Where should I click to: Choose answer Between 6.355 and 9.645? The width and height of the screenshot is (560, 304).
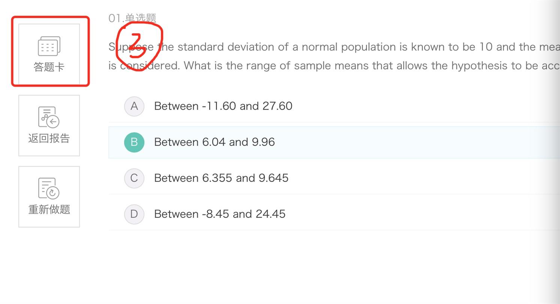(221, 178)
